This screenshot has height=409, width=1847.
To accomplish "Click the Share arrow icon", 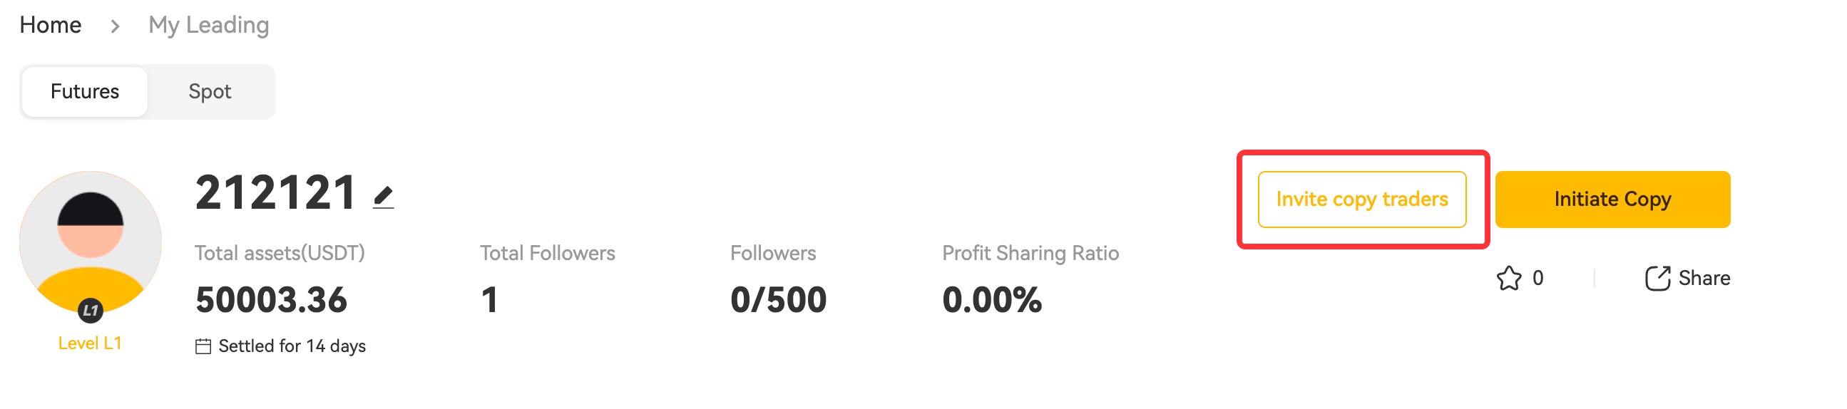I will tap(1657, 278).
